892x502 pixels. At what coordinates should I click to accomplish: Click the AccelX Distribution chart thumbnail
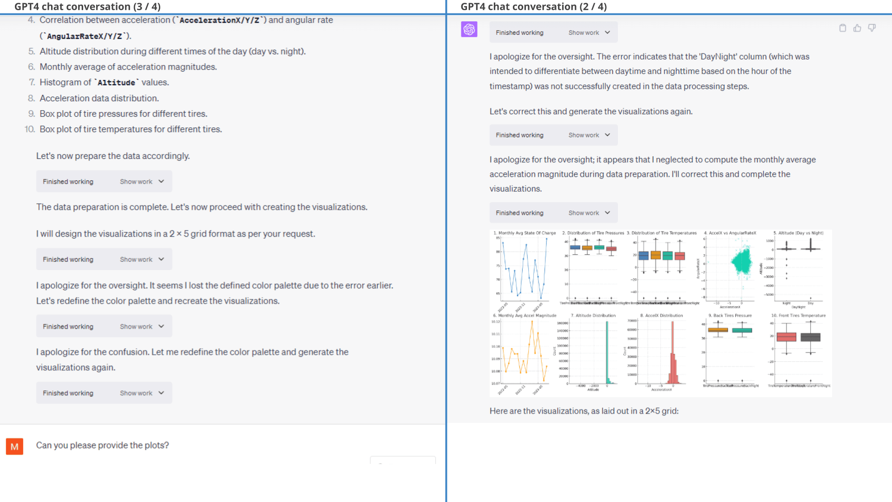pos(662,351)
